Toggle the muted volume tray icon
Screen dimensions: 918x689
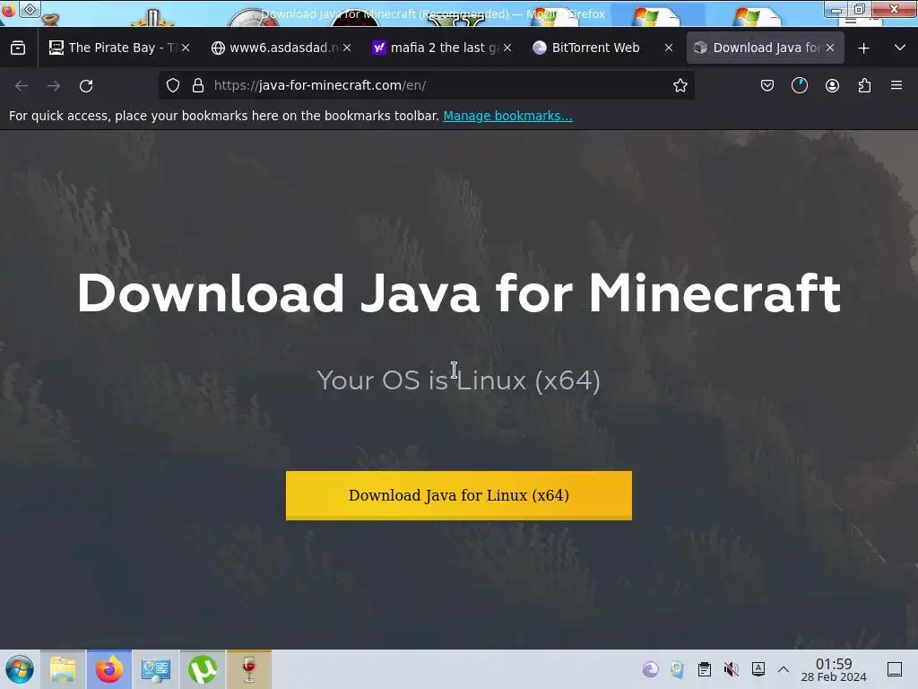[x=732, y=669]
